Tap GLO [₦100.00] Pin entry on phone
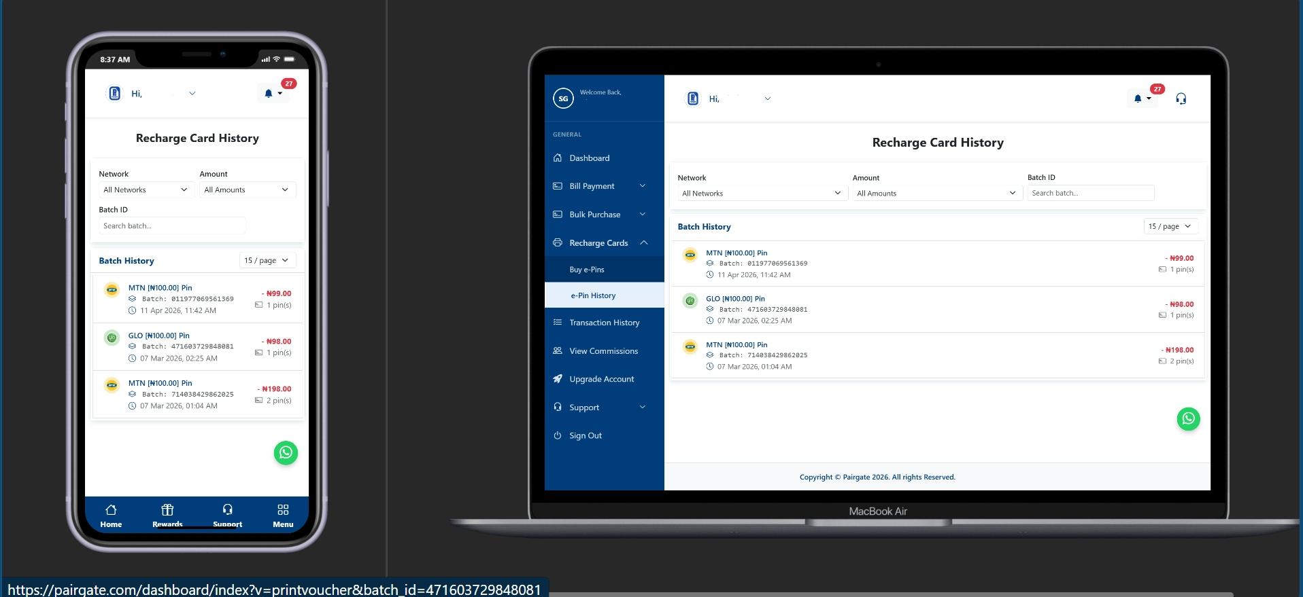This screenshot has height=597, width=1303. coord(197,346)
